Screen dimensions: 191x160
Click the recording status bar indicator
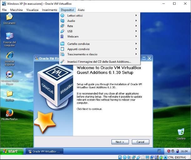pos(152,157)
